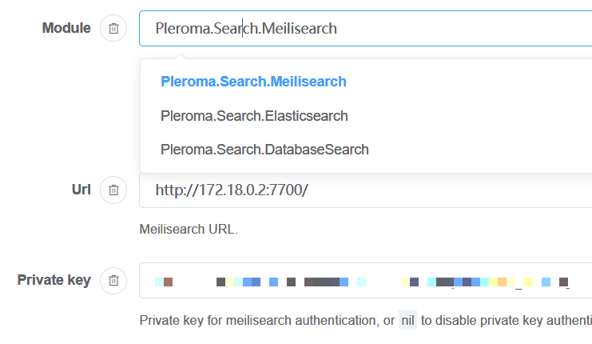Click the 'Meilisearch URL.' help text
The width and height of the screenshot is (592, 344).
coord(189,230)
